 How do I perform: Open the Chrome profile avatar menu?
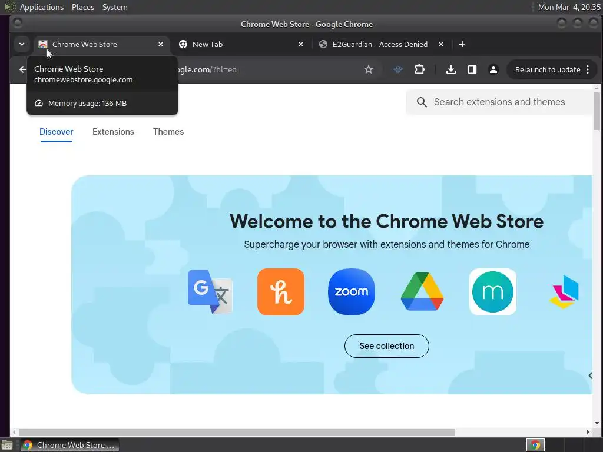point(493,69)
